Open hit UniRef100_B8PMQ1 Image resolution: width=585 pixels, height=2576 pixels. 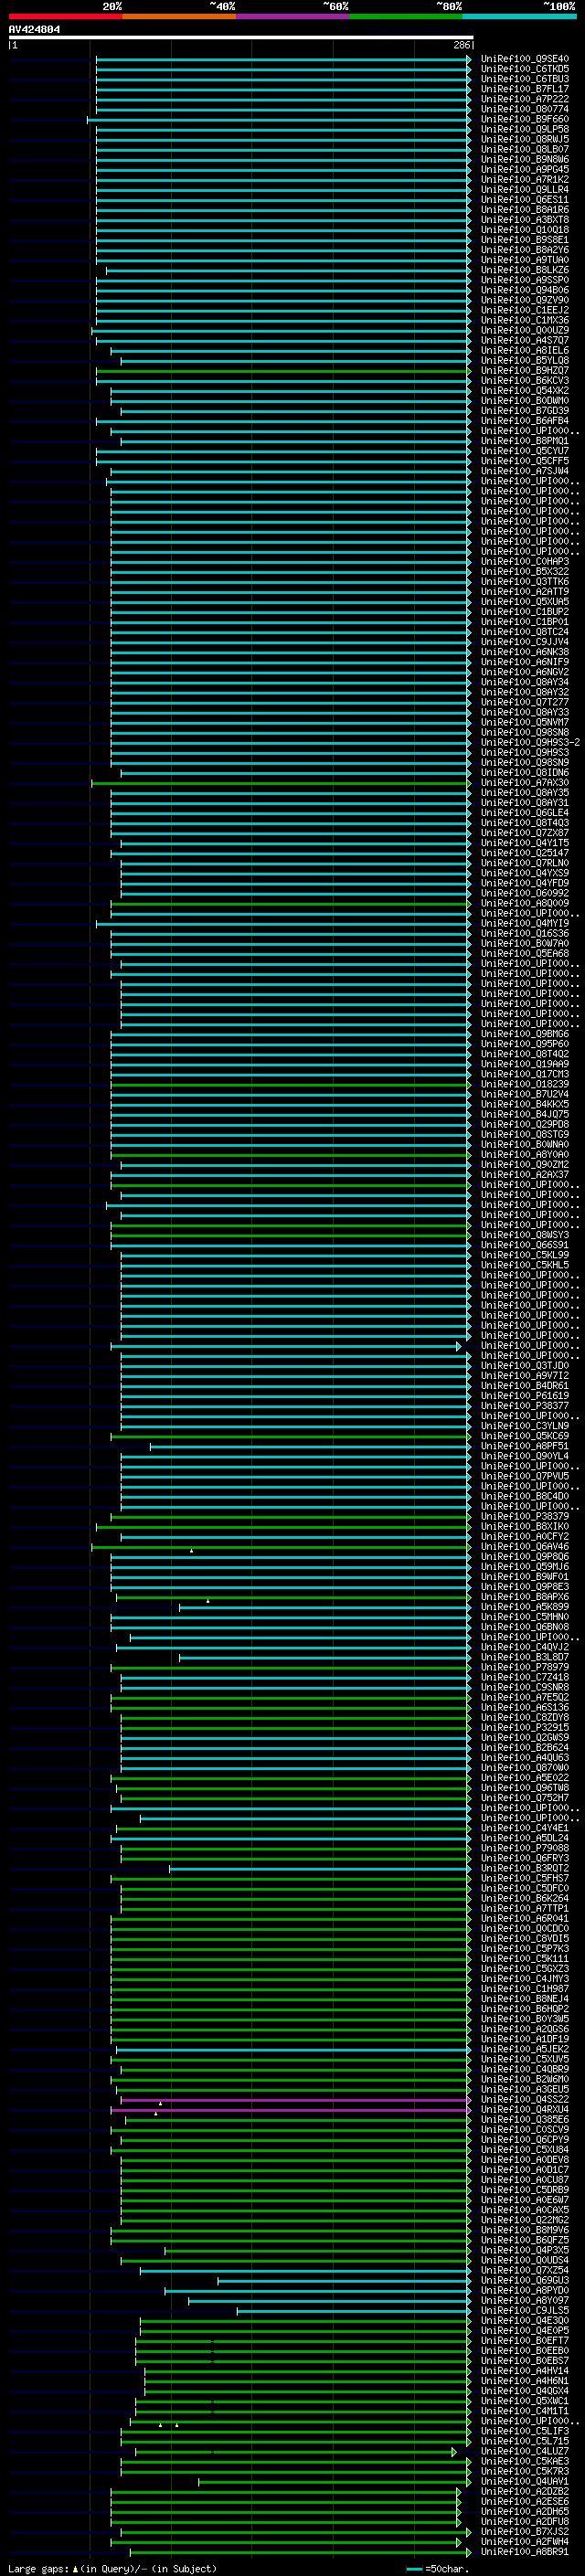[525, 441]
